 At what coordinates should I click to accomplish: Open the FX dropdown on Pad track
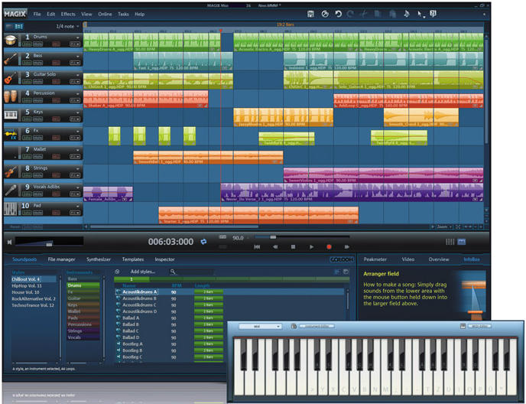tap(75, 213)
